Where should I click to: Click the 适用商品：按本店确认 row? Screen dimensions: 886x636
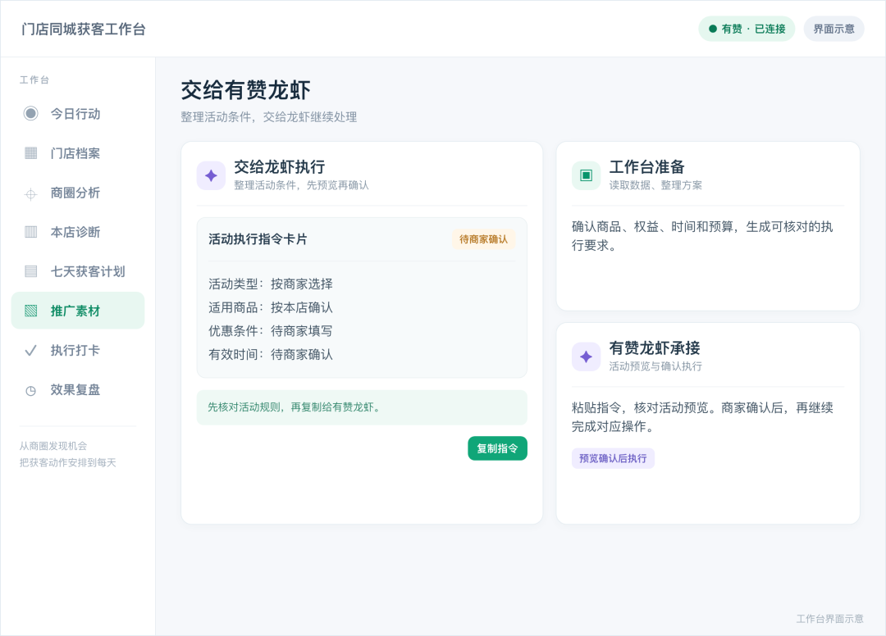coord(271,307)
